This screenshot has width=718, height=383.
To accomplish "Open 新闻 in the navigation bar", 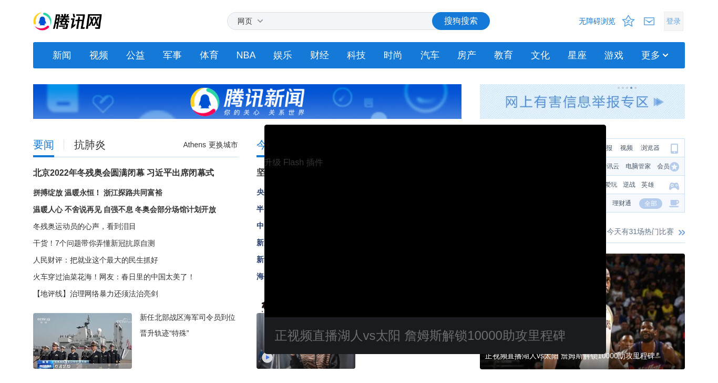I will (x=62, y=55).
